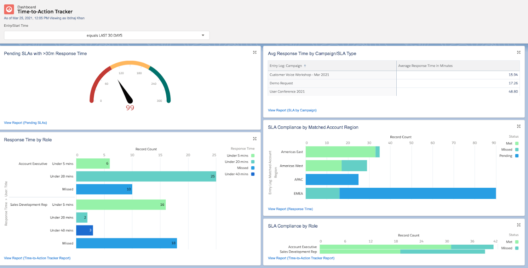
Task: Click Account Executive Under 20 mins bar
Action: [146, 176]
